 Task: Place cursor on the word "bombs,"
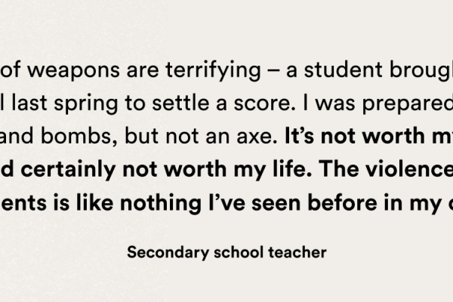(79, 136)
